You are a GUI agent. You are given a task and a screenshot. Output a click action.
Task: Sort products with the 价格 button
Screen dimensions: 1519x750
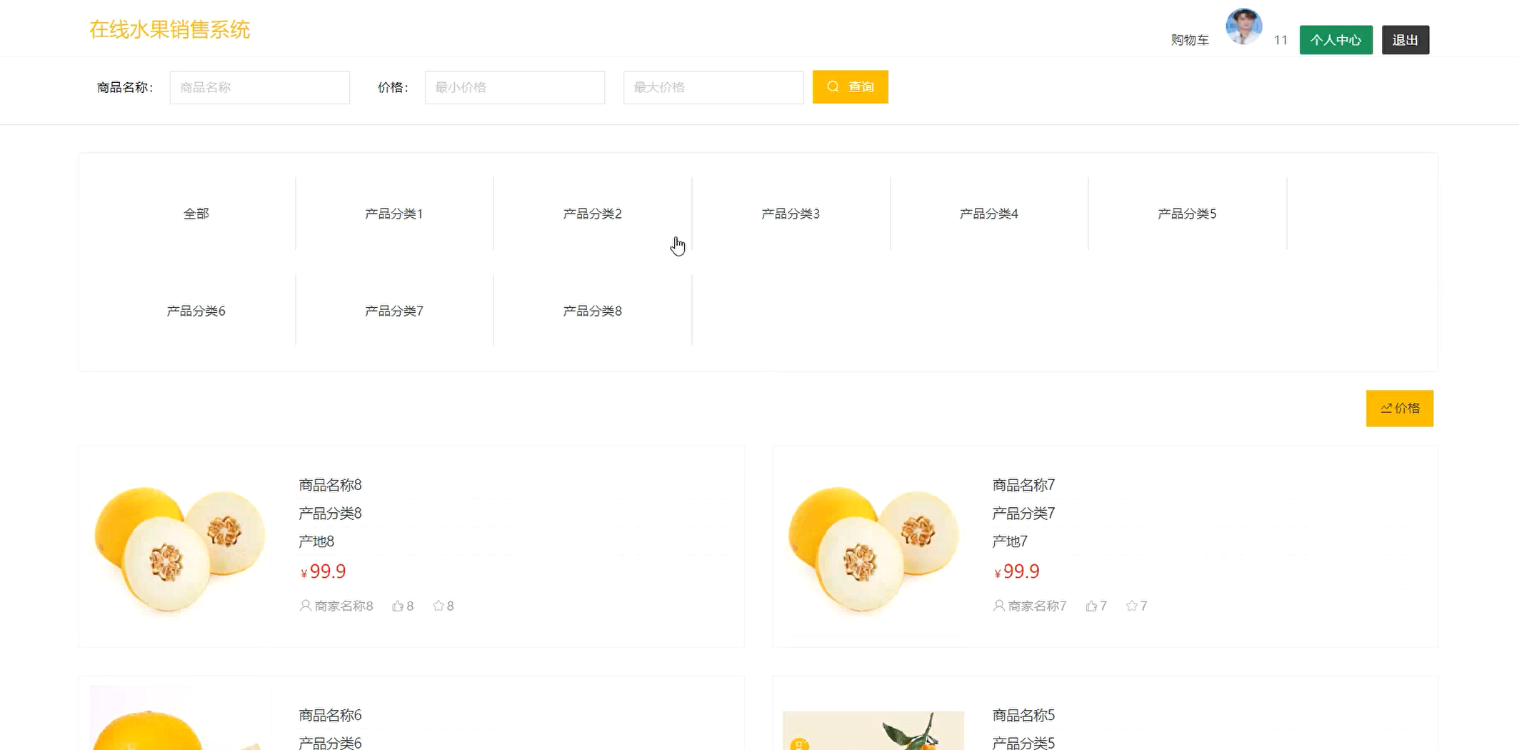coord(1400,408)
